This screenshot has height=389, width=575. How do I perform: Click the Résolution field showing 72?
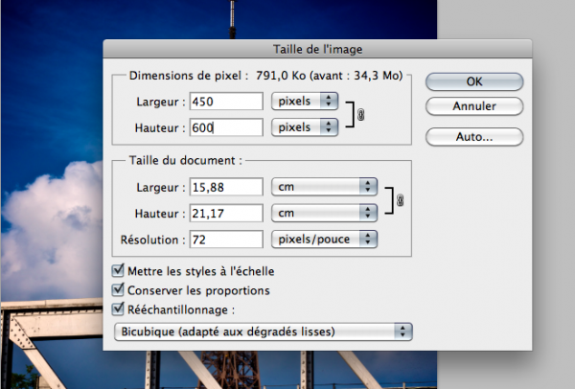tap(226, 239)
